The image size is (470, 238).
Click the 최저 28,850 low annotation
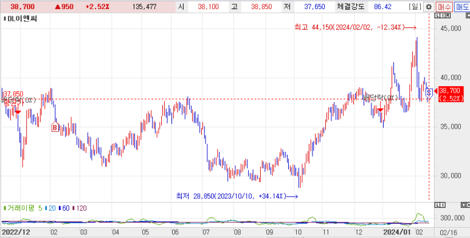click(x=237, y=196)
